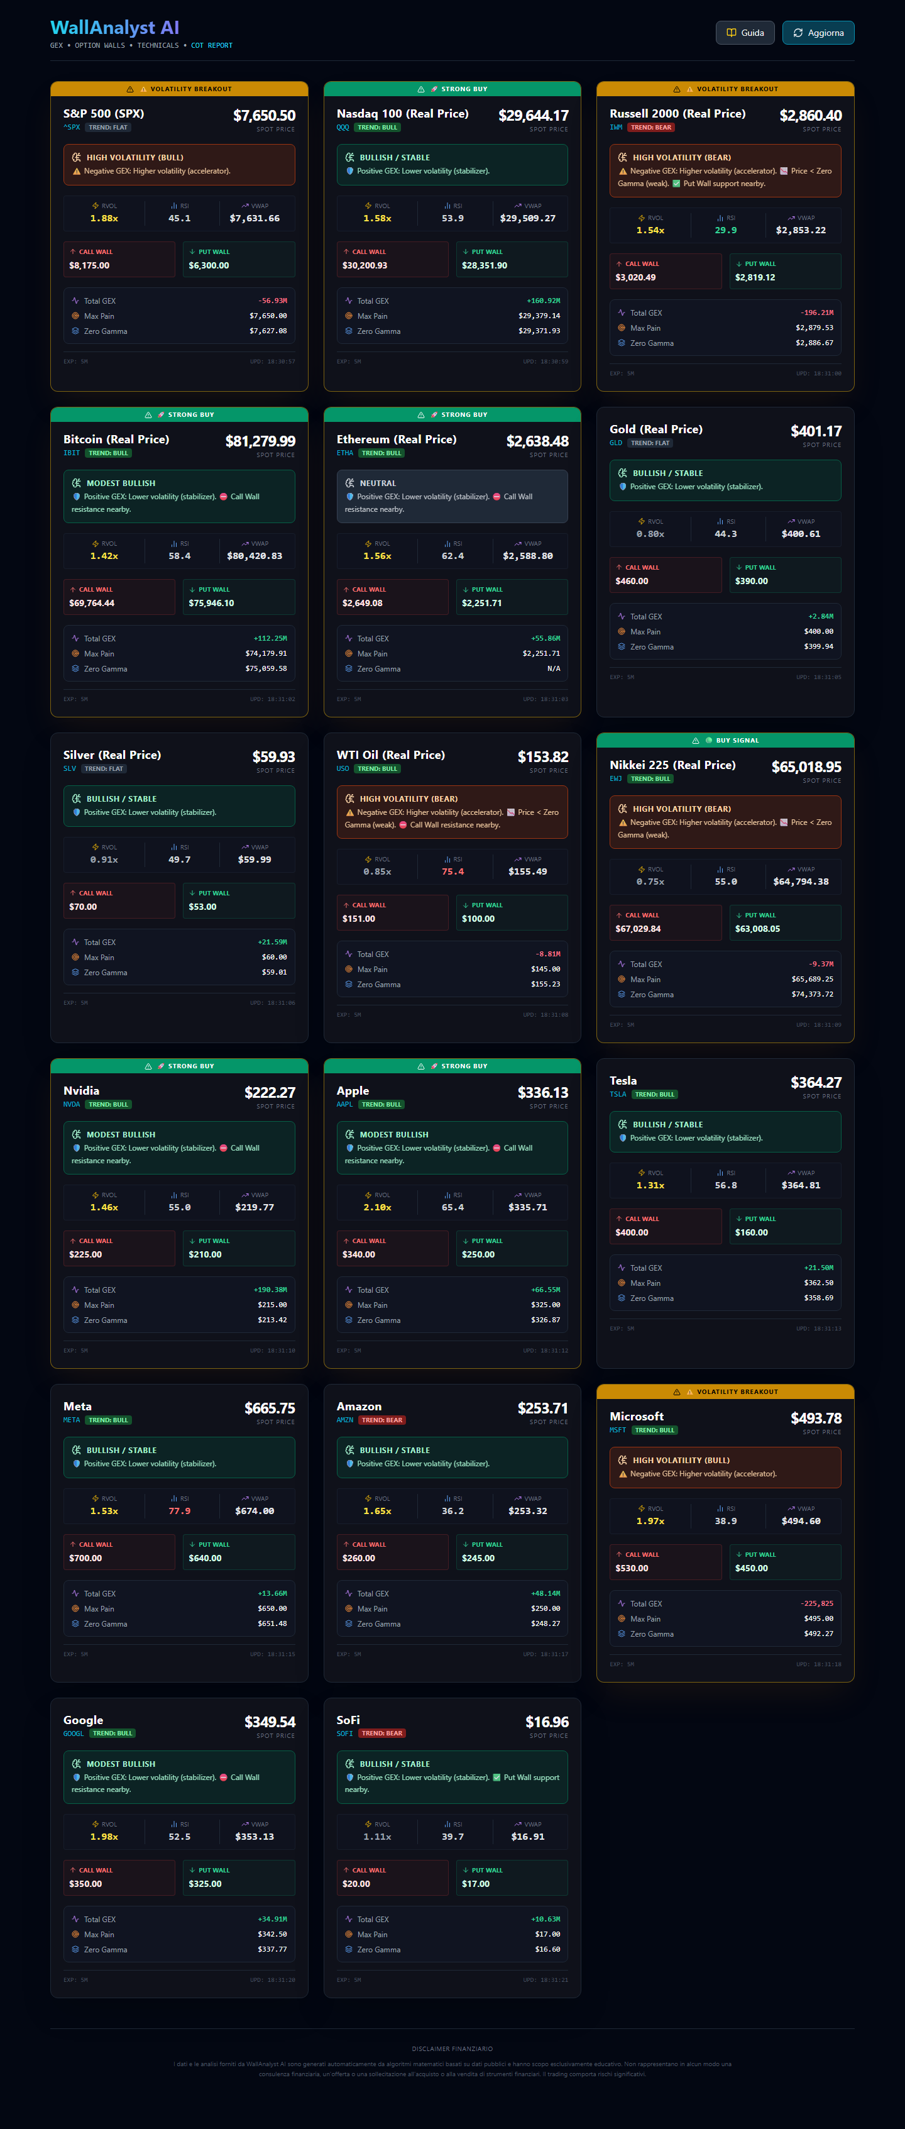905x2129 pixels.
Task: Click the RVOL lightning icon in Bitcoin card
Action: point(95,544)
